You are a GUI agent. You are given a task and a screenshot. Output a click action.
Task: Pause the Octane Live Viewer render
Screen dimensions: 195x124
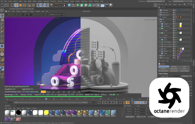(x=15, y=15)
